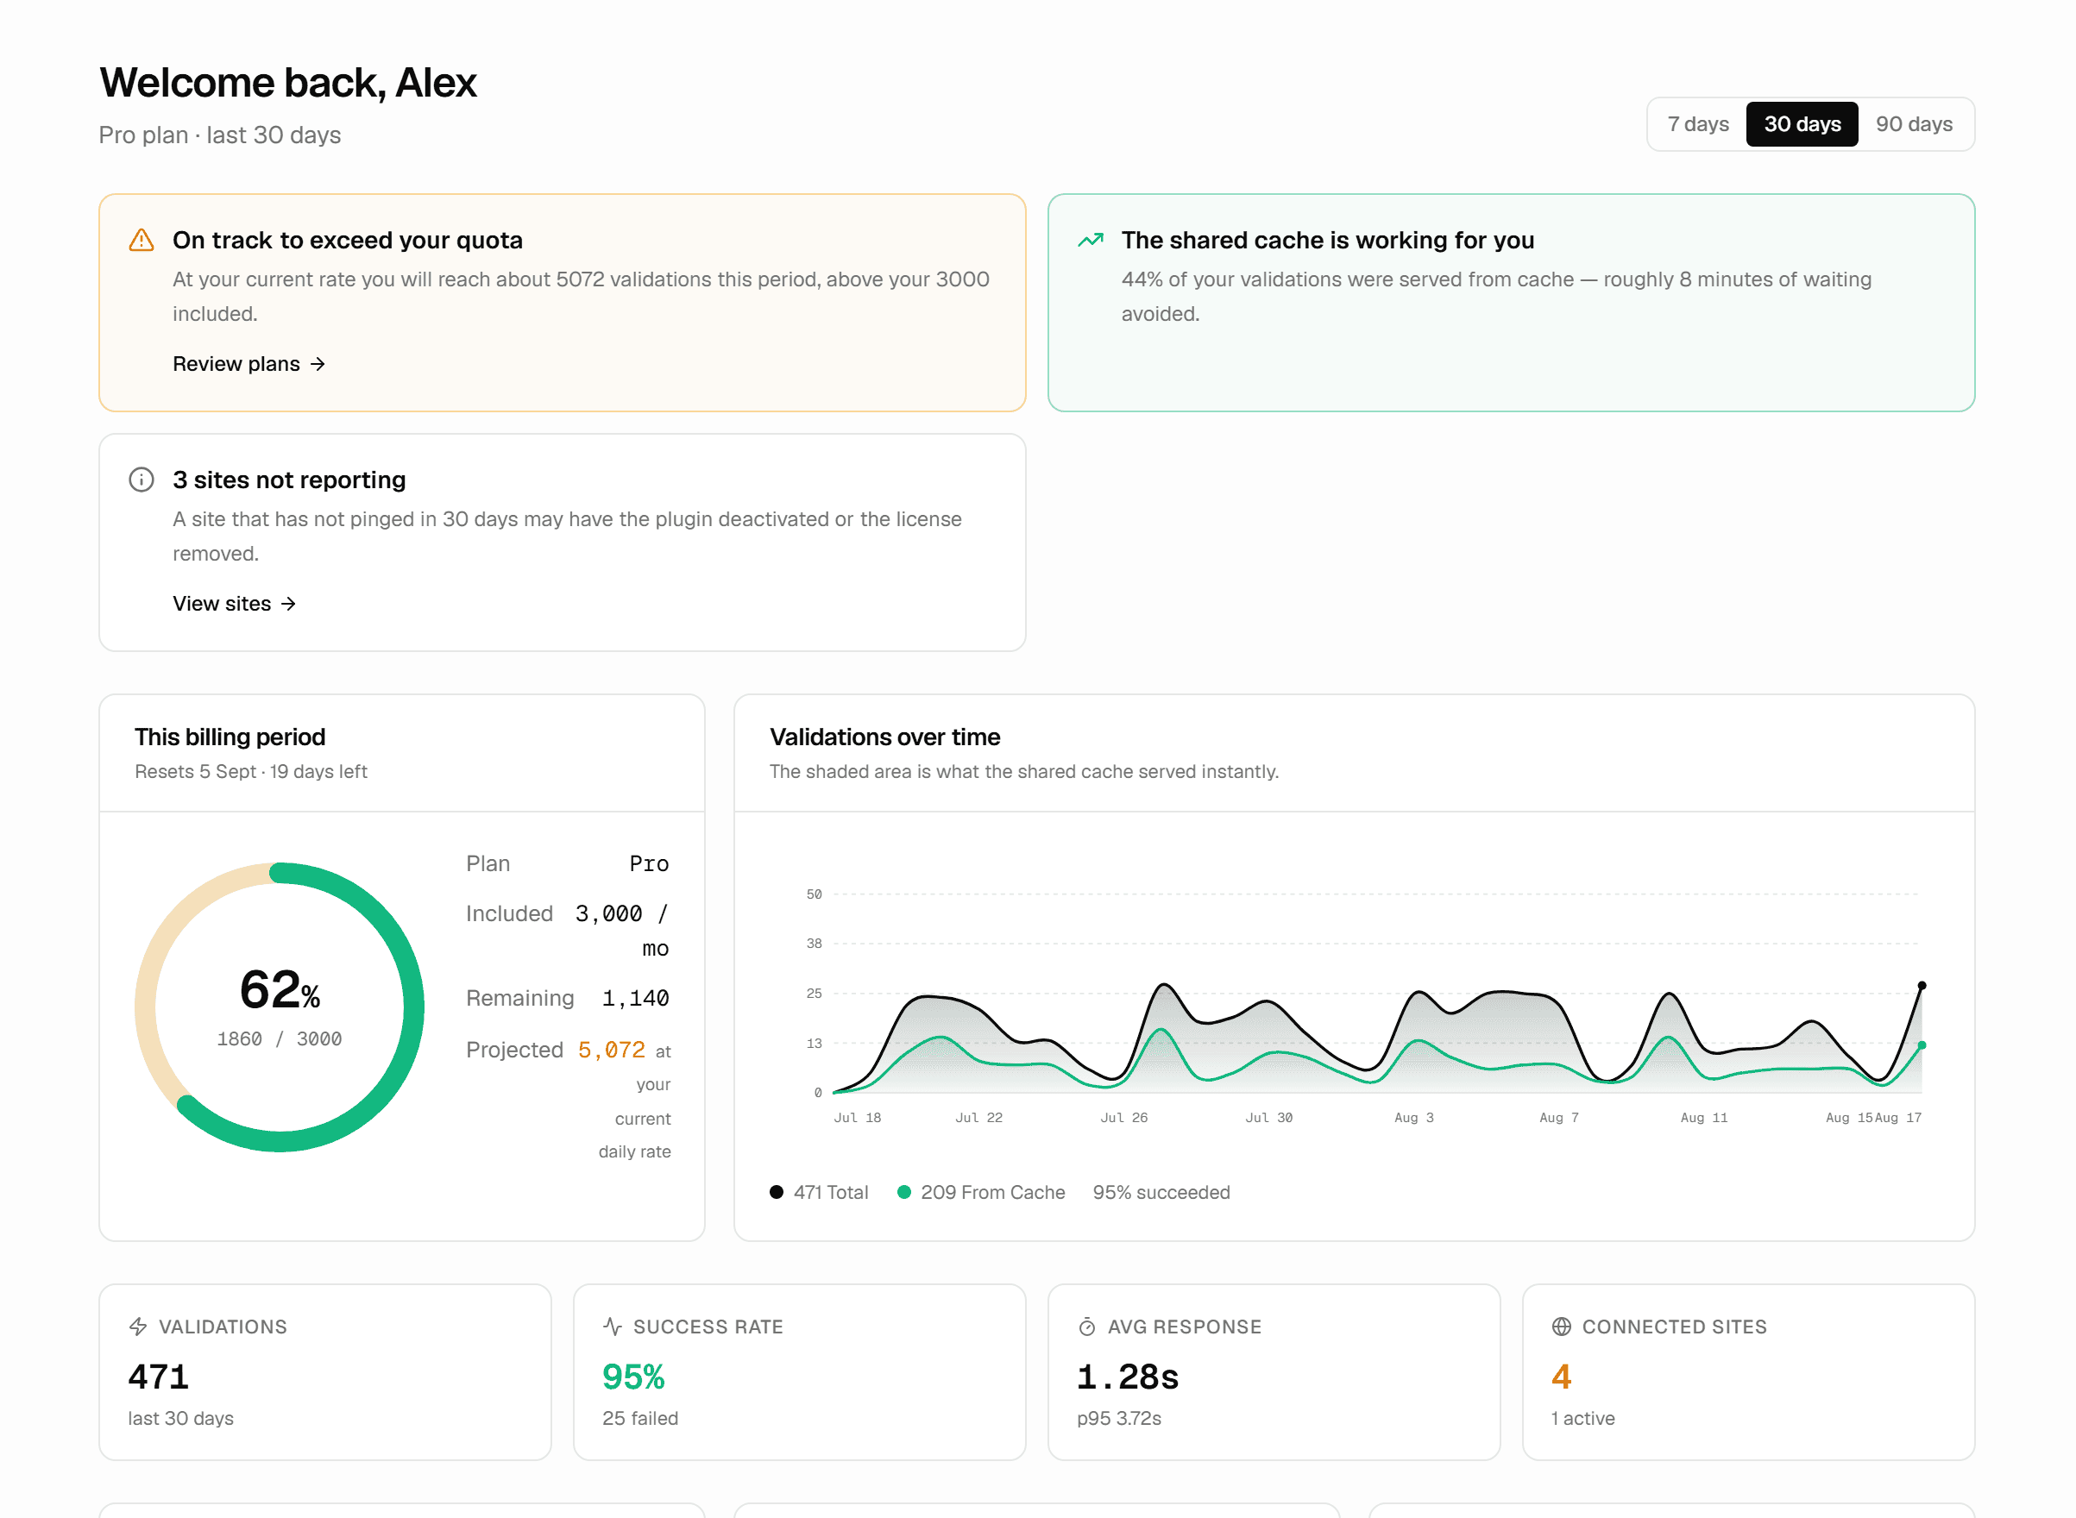
Task: Click the '1860 / 3000' usage text
Action: tap(280, 1038)
